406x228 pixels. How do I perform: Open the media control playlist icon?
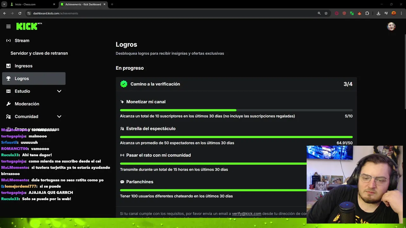[386, 13]
